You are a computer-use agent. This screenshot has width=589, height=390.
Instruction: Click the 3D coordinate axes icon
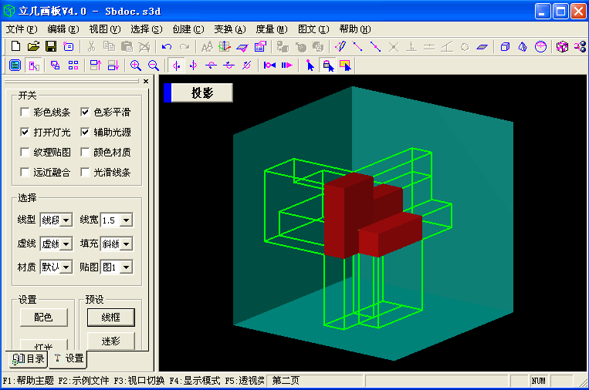pyautogui.click(x=225, y=46)
